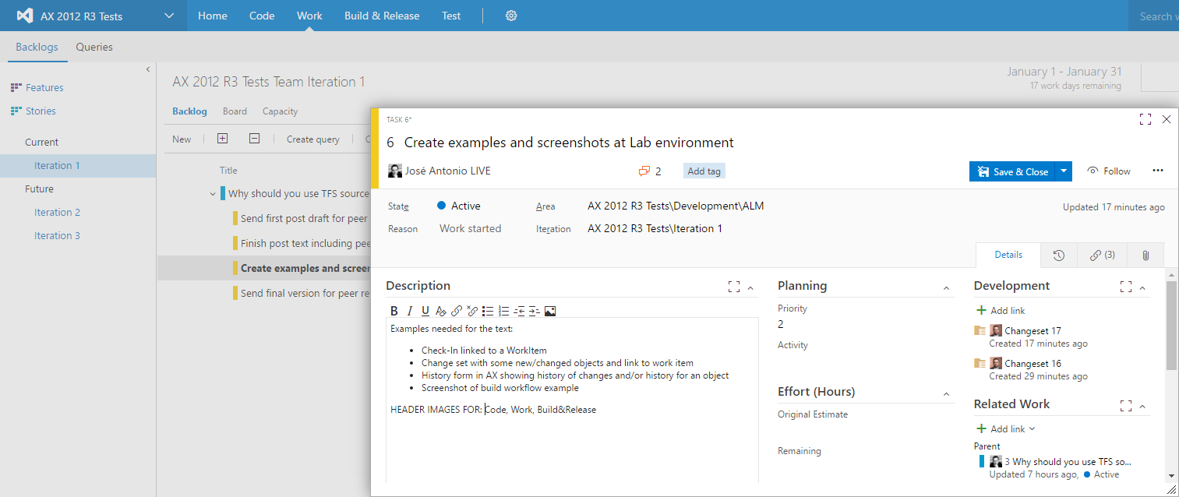This screenshot has height=497, width=1179.
Task: Click Create query in backlog toolbar
Action: click(313, 139)
